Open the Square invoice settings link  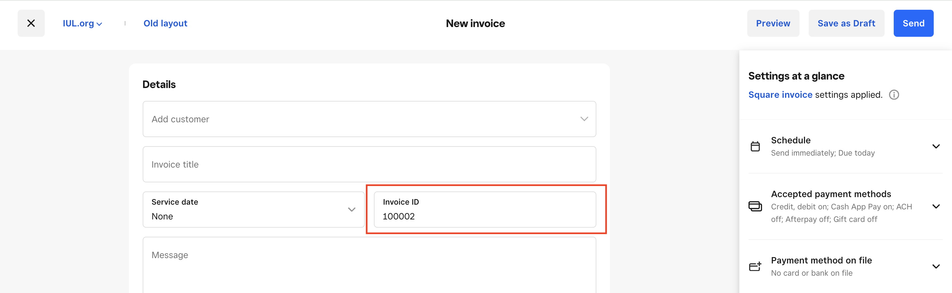click(780, 95)
